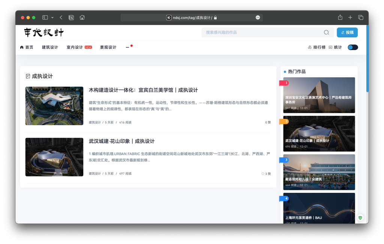Open the page options ellipsis in address bar

(258, 18)
